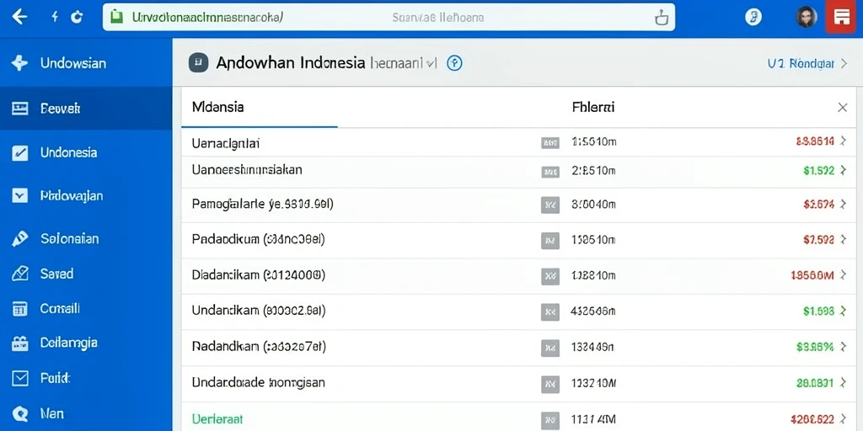Click the gray badge in Uenaclgnlai row
The width and height of the screenshot is (863, 431).
click(549, 143)
